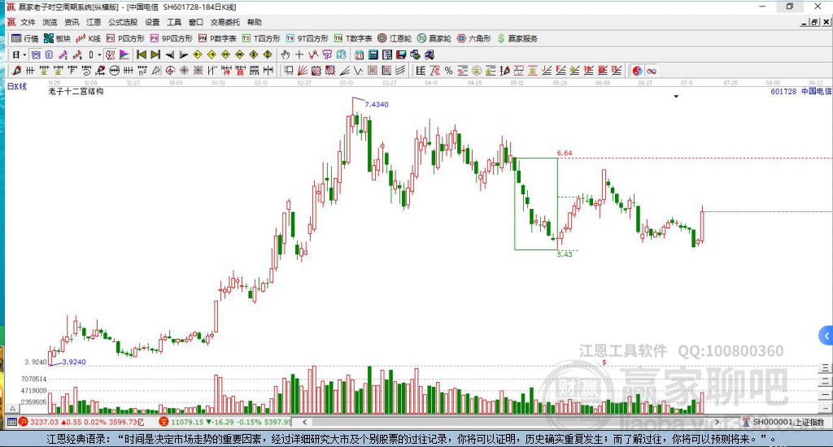The image size is (833, 447).
Task: Click the 3.9240 low price label
Action: pyautogui.click(x=74, y=362)
